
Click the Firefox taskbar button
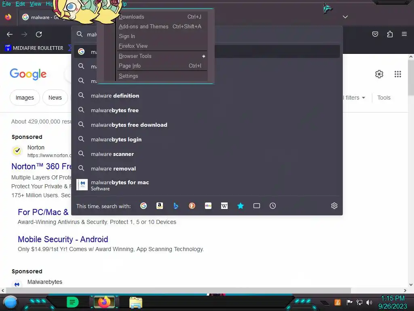104,302
